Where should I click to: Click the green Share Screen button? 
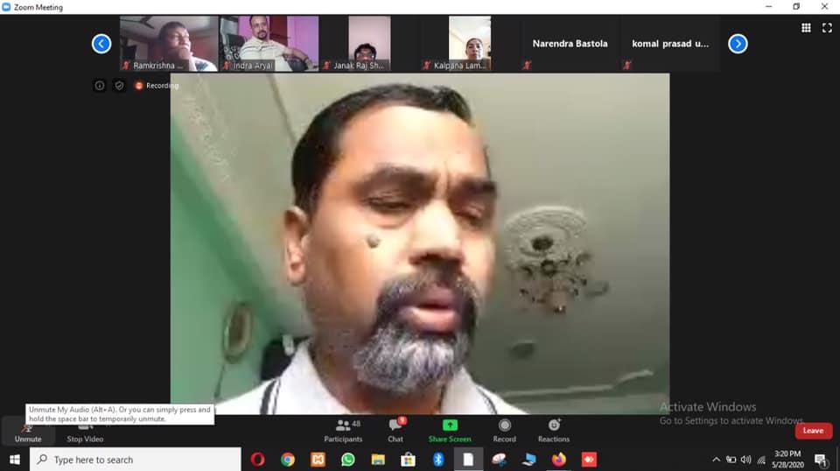point(450,429)
